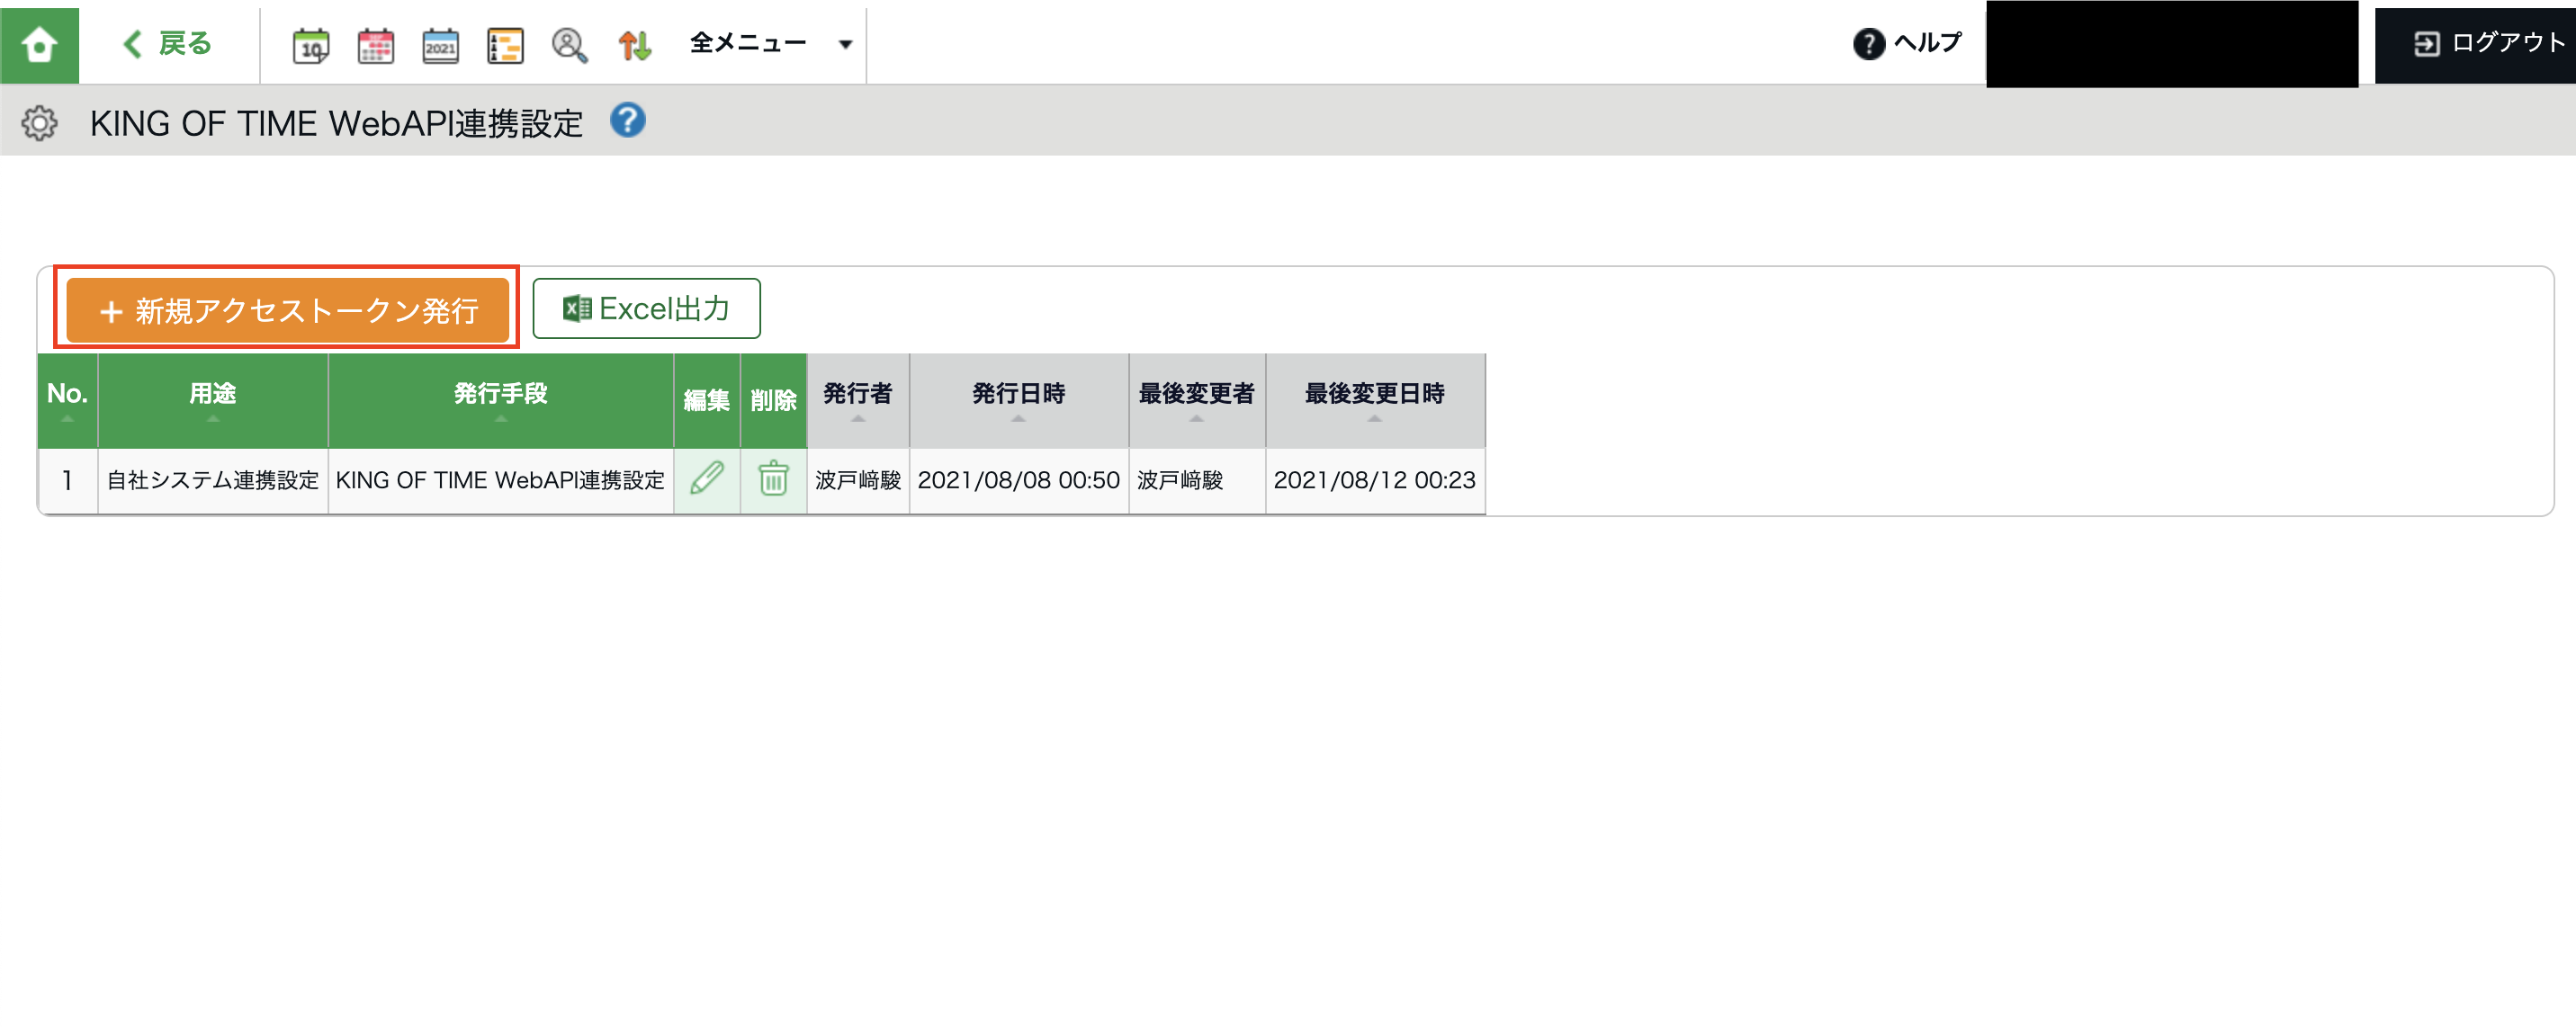2576x1027 pixels.
Task: Click the 戻る back link
Action: click(x=168, y=44)
